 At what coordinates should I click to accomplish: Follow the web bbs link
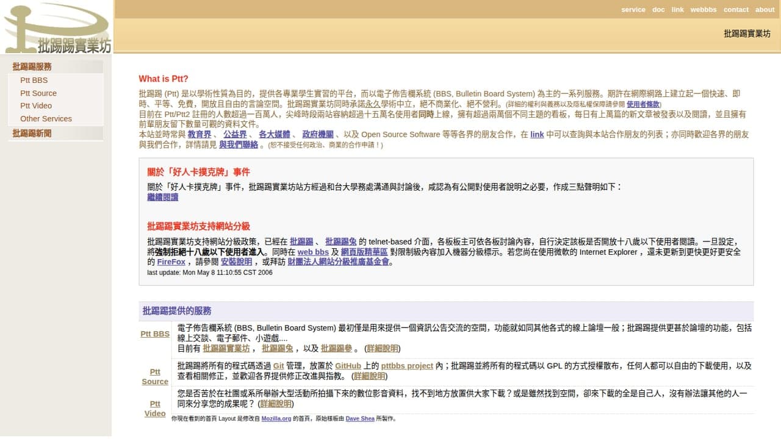[x=313, y=252]
